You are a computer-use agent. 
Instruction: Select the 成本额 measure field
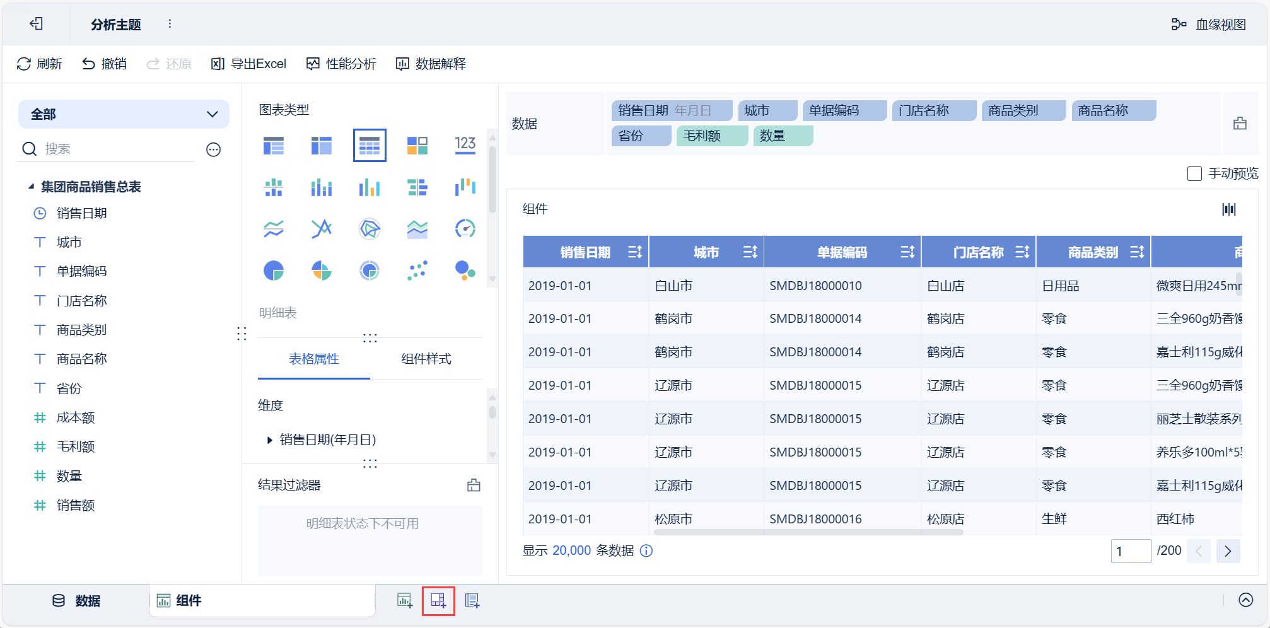click(x=75, y=417)
